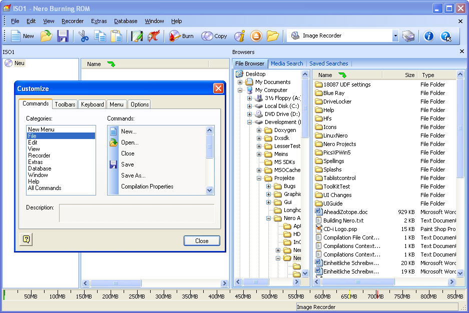Viewport: 469px width, 313px height.
Task: Expand the Bugs folder node
Action: pos(269,186)
